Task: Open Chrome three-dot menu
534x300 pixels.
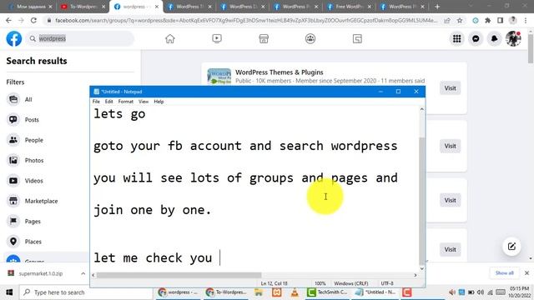Action: (x=526, y=20)
